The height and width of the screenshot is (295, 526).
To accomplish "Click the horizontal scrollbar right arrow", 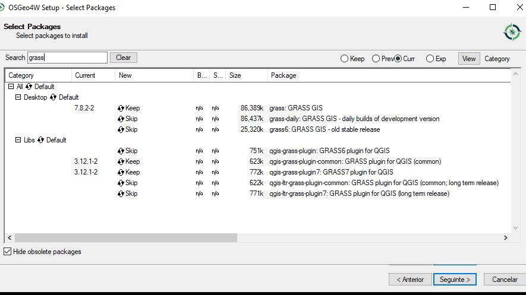I will (x=506, y=238).
